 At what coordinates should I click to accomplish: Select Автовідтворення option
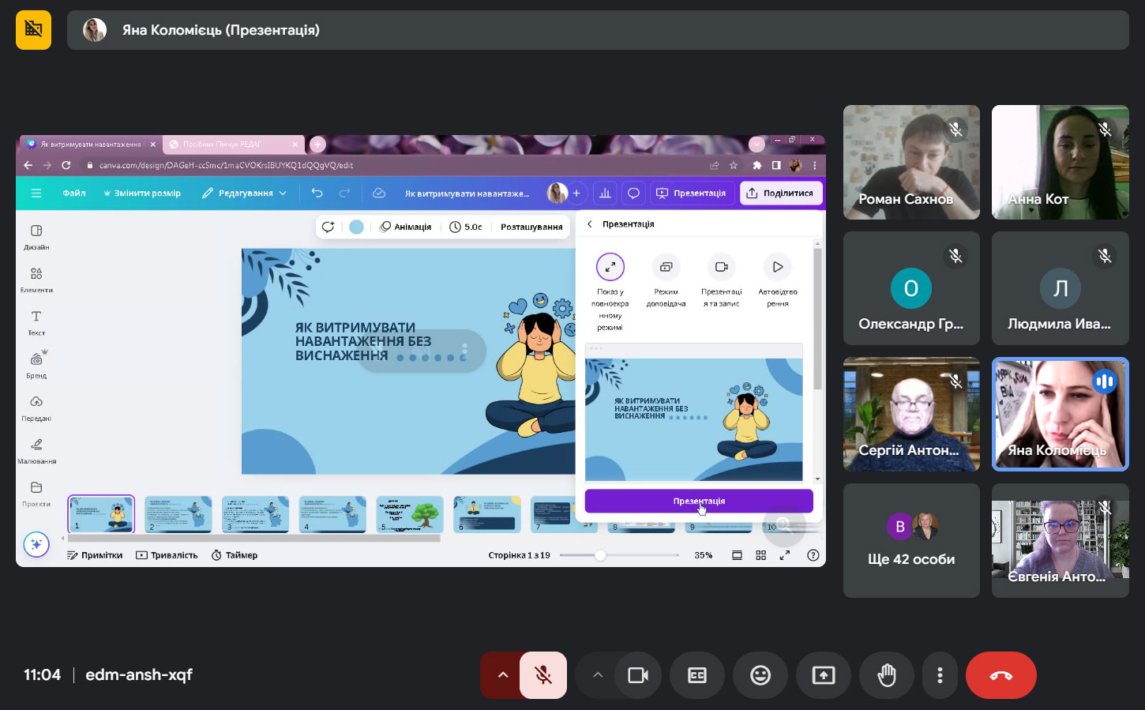(x=778, y=280)
